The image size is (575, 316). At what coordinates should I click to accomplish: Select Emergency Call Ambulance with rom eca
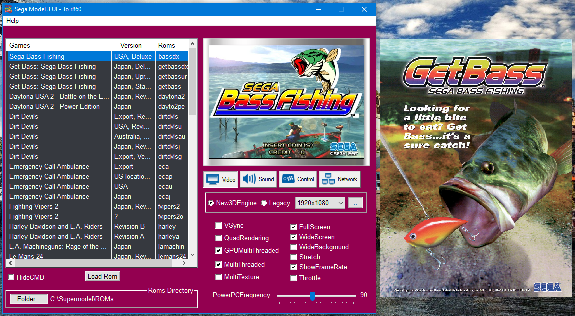(97, 166)
